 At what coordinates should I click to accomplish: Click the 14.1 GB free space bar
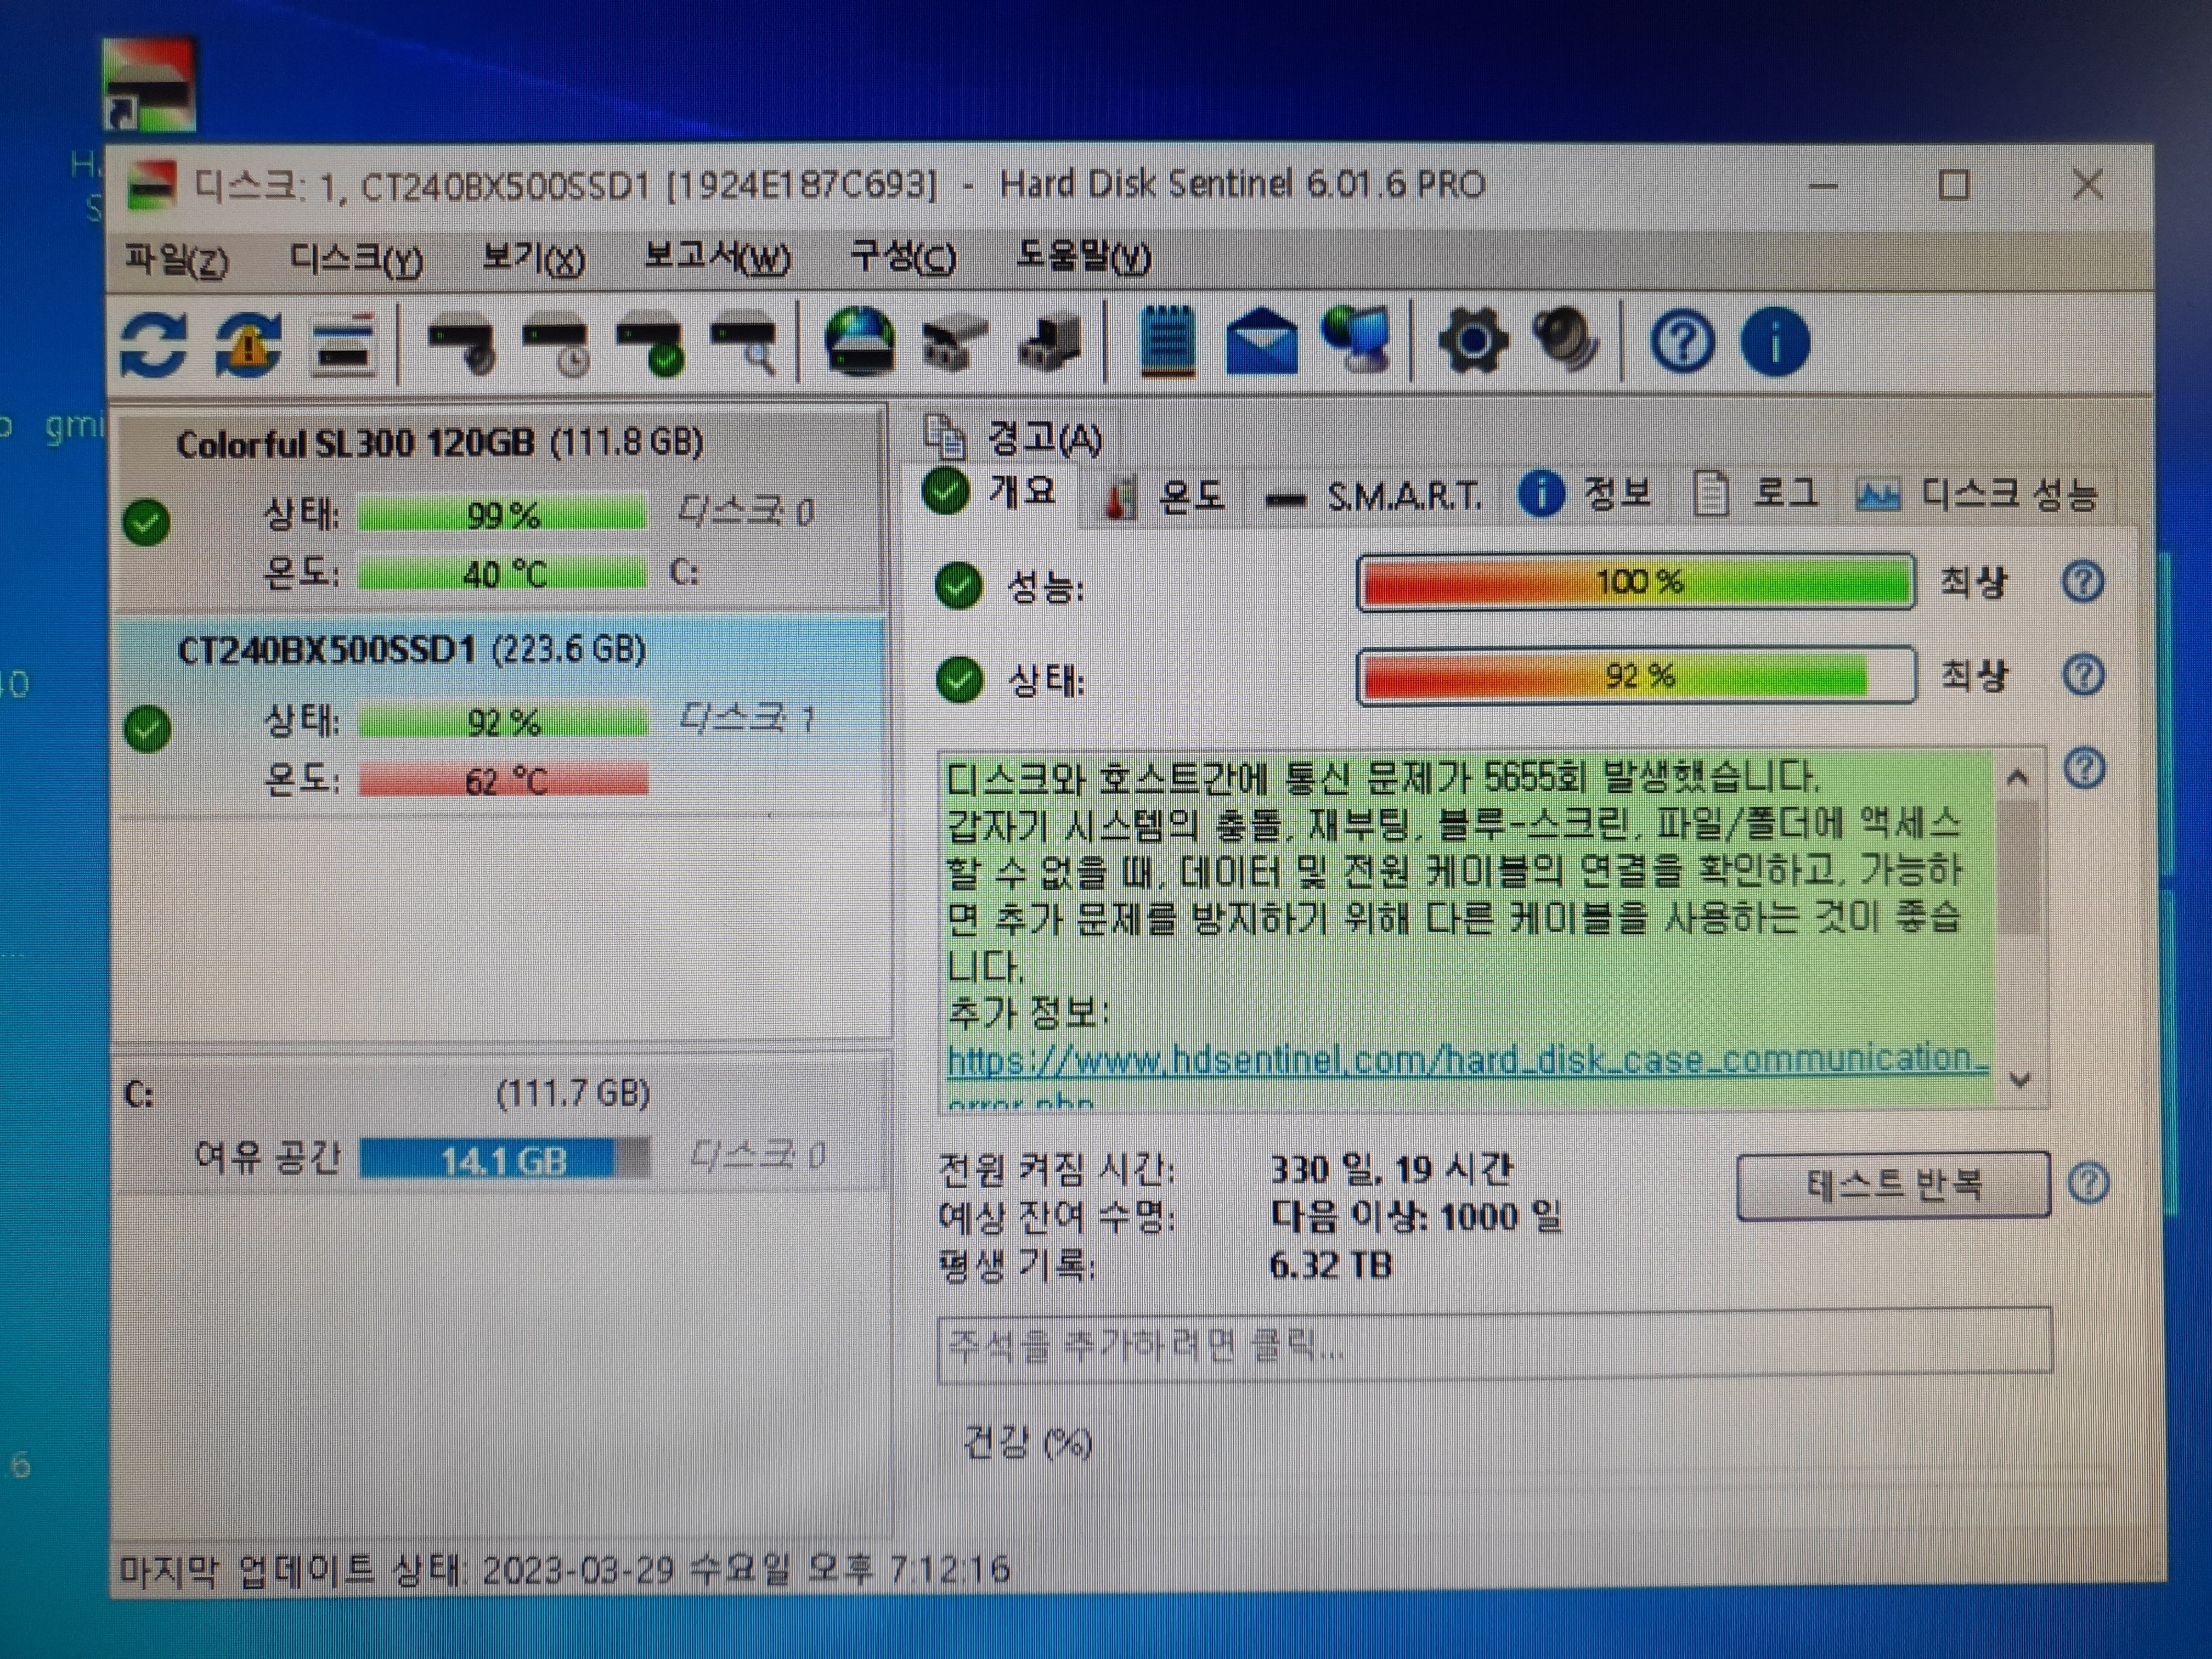504,1160
